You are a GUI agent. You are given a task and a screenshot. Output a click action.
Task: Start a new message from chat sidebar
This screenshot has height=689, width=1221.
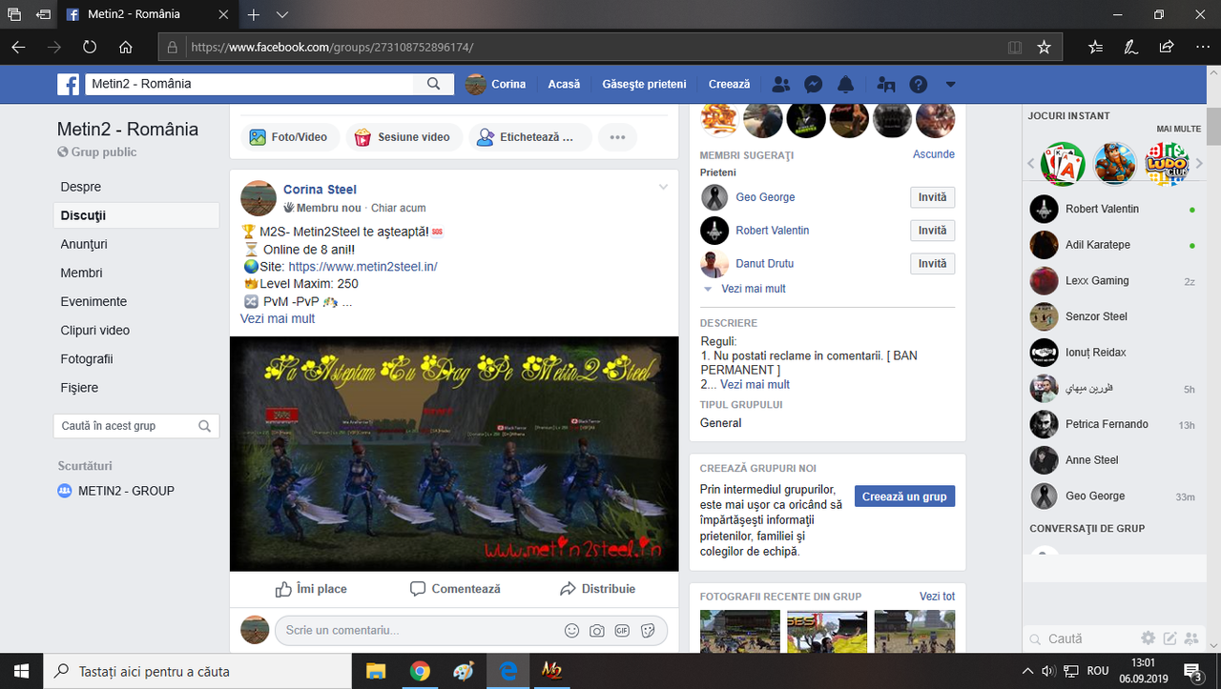[1169, 638]
